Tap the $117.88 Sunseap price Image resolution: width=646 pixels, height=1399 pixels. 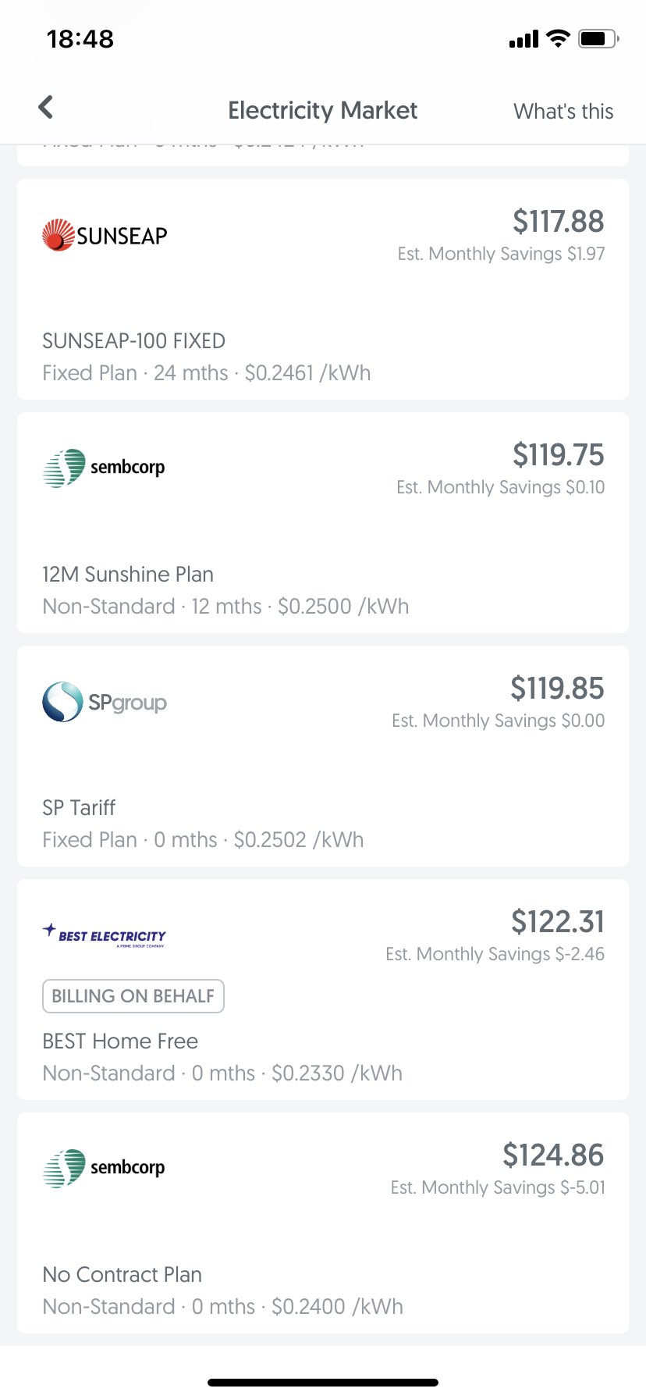pos(558,222)
